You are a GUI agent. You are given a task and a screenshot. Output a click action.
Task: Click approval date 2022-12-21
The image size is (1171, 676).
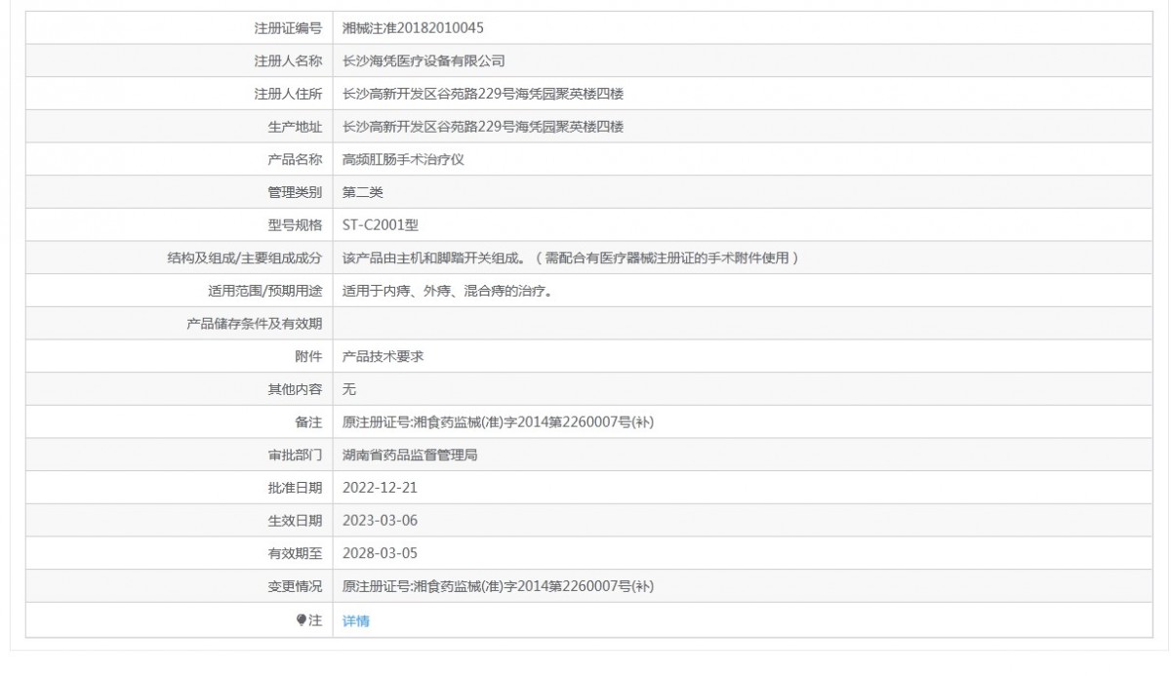pyautogui.click(x=380, y=488)
